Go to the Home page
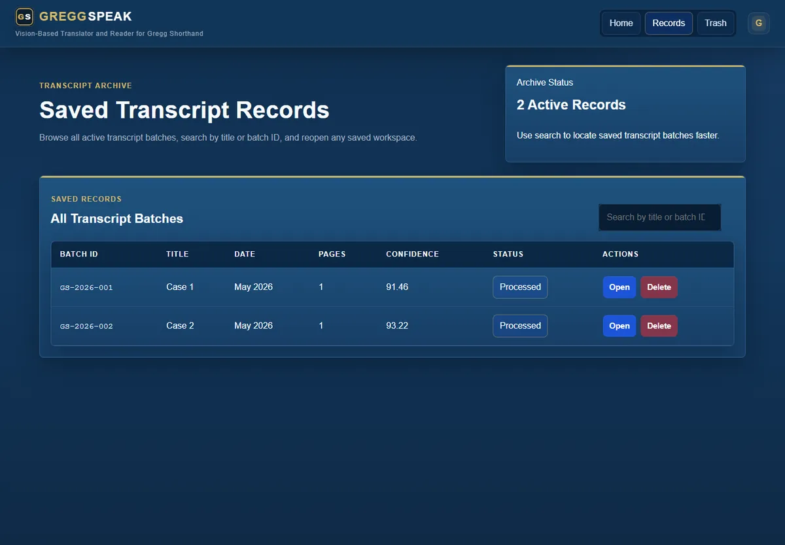Screen dimensions: 785x545 [621, 23]
